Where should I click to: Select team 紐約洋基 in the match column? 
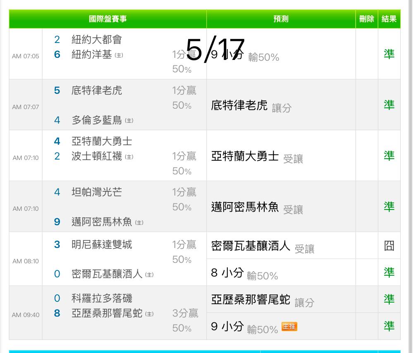91,55
